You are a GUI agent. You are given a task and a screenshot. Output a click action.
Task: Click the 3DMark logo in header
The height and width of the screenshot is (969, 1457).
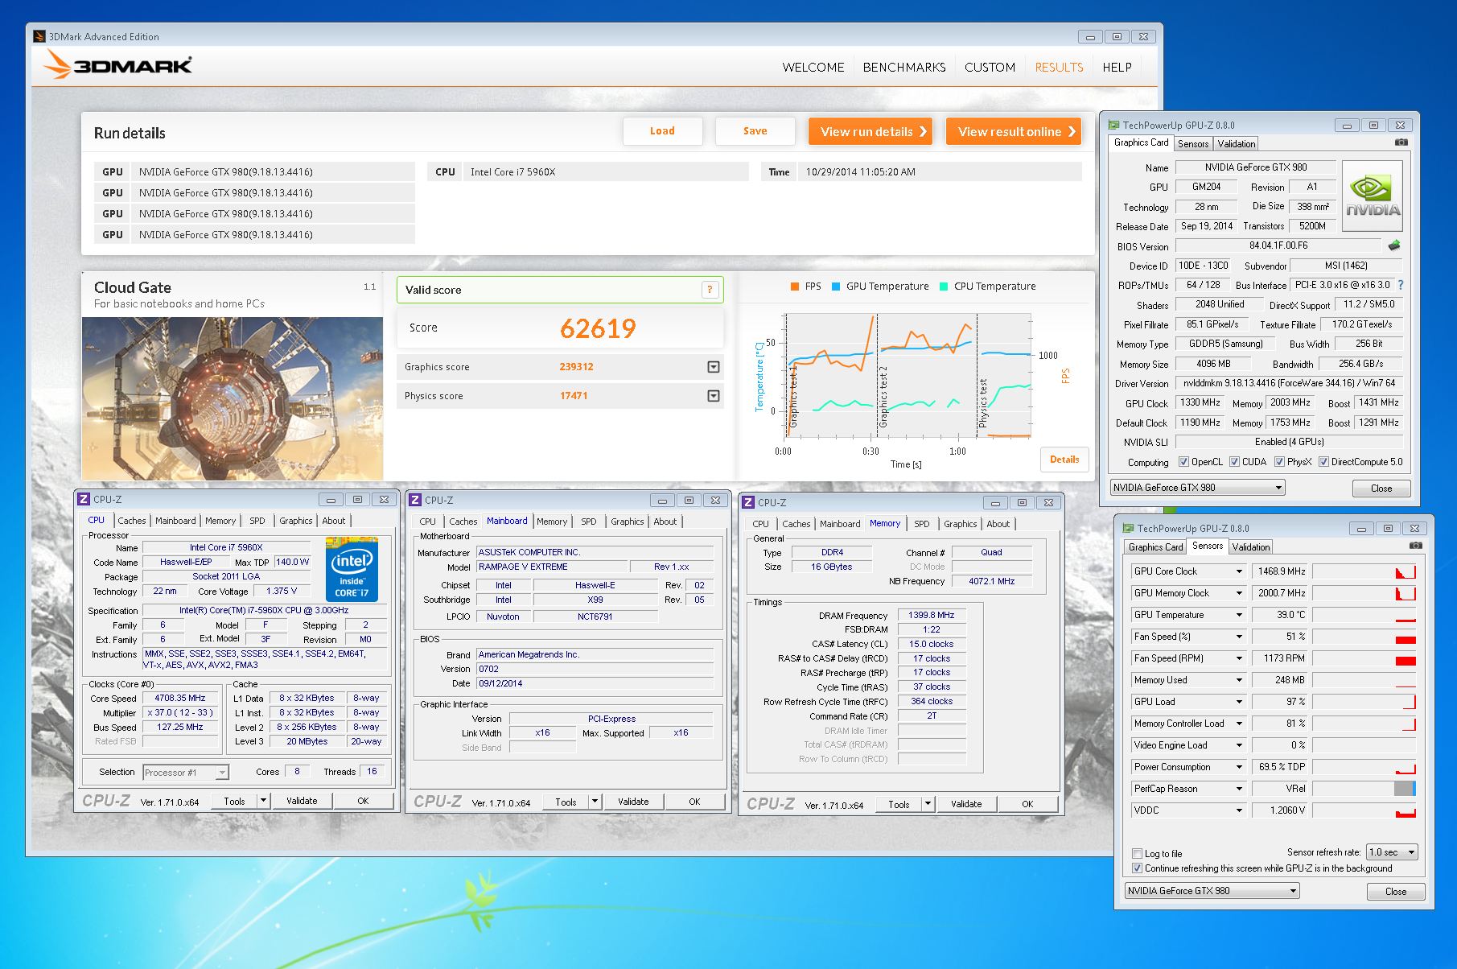pyautogui.click(x=117, y=64)
